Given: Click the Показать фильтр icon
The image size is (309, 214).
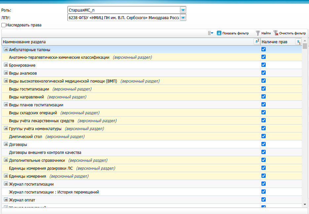Looking at the screenshot, I should [x=219, y=33].
